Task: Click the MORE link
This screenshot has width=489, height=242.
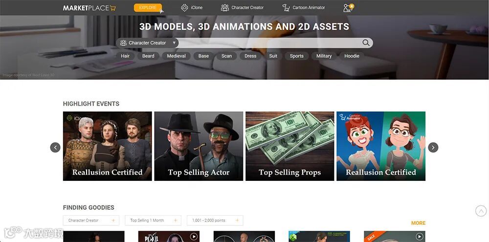Action: click(418, 223)
